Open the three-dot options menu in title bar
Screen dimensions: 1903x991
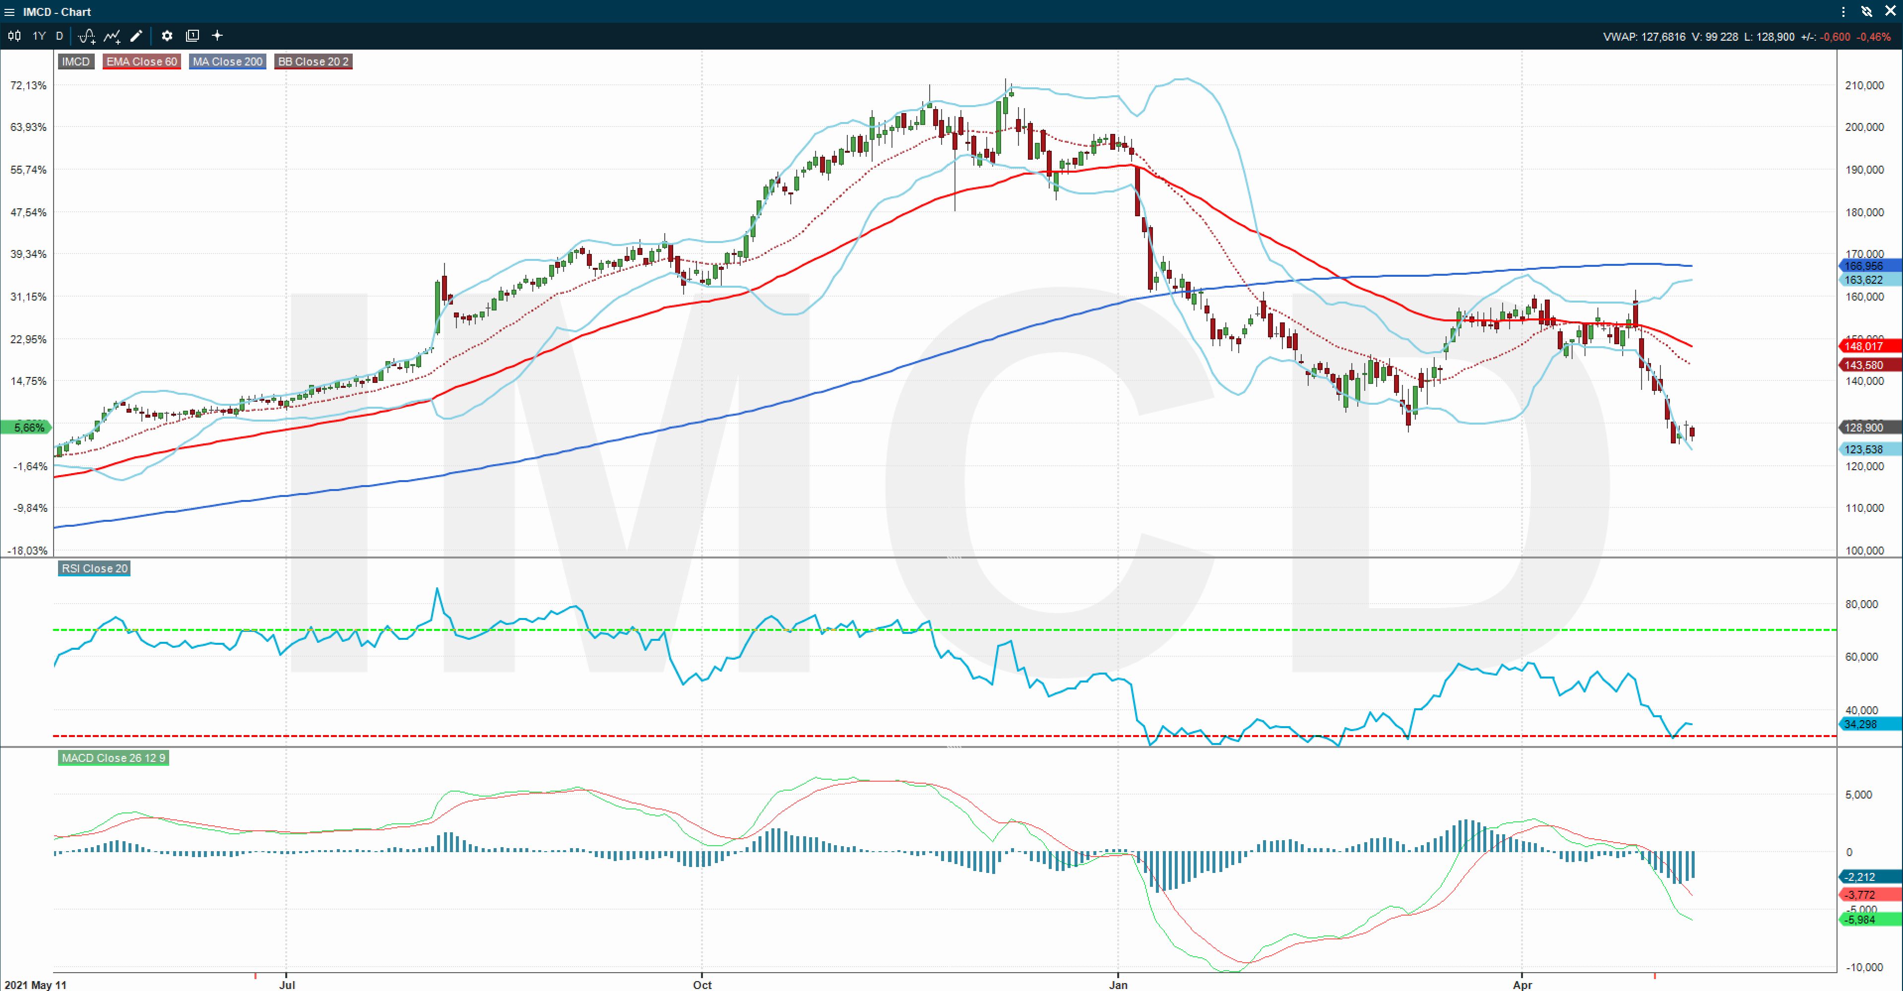coord(1844,12)
